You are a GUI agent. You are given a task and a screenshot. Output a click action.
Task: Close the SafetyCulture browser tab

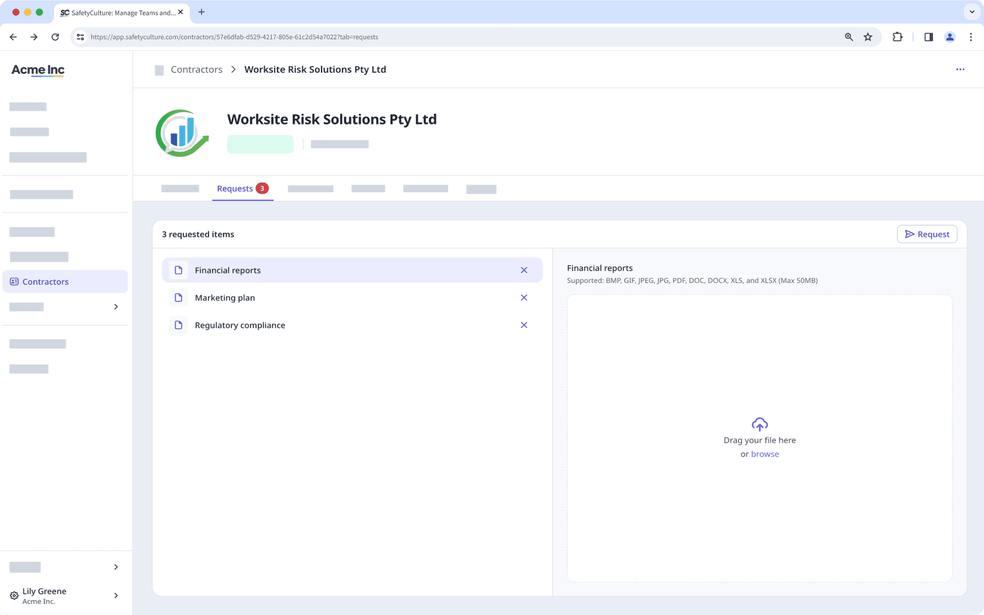click(180, 12)
